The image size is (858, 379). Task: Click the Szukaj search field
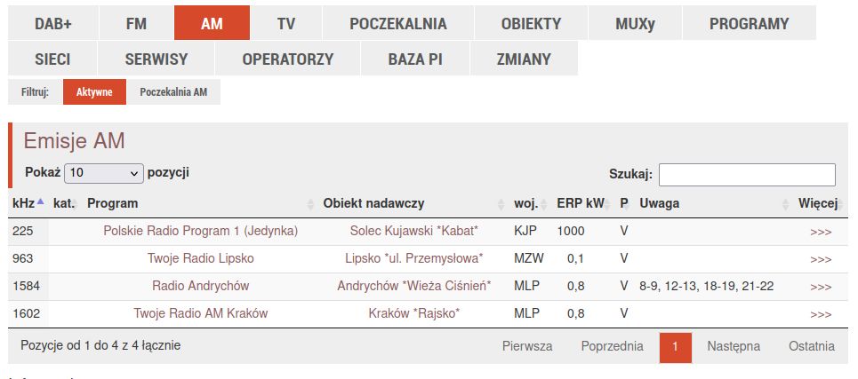coord(746,174)
